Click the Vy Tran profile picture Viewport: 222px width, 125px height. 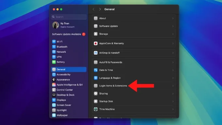pos(55,25)
